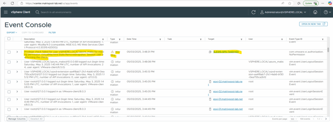
Task: Filter the User column
Action: click(282, 39)
